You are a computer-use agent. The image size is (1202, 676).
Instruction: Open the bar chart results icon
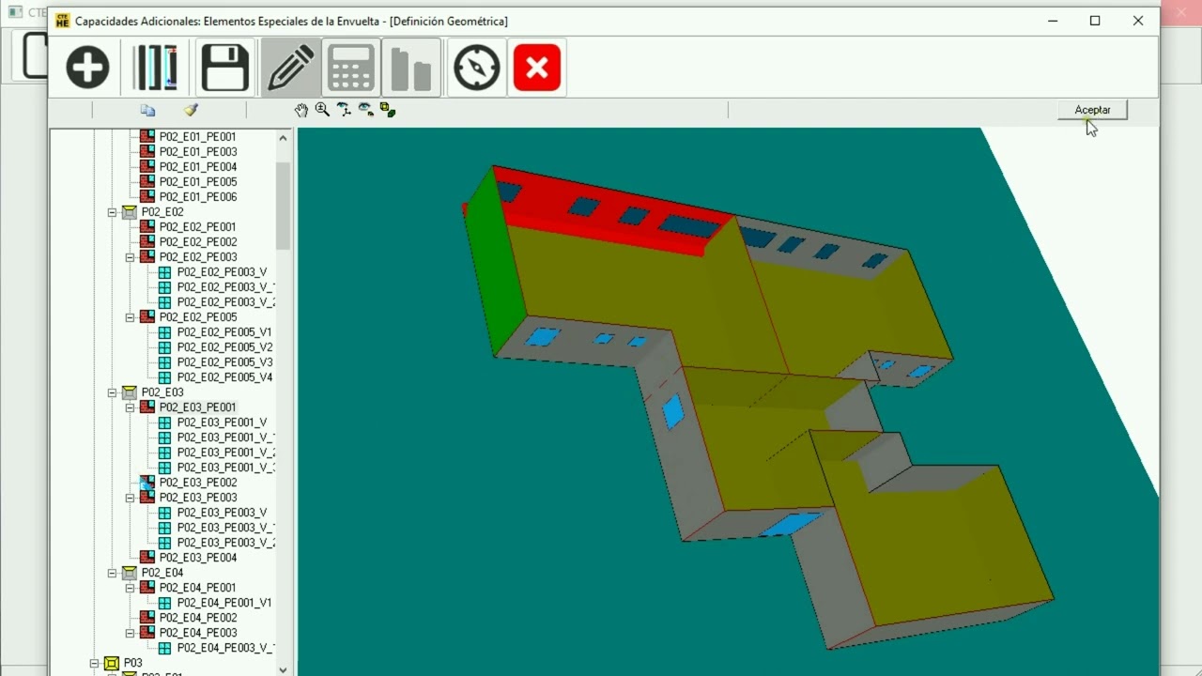click(411, 68)
